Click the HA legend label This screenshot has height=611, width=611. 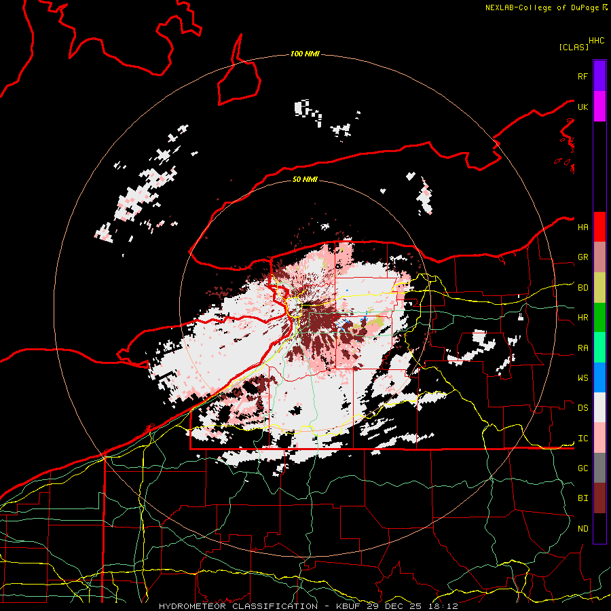pyautogui.click(x=582, y=227)
